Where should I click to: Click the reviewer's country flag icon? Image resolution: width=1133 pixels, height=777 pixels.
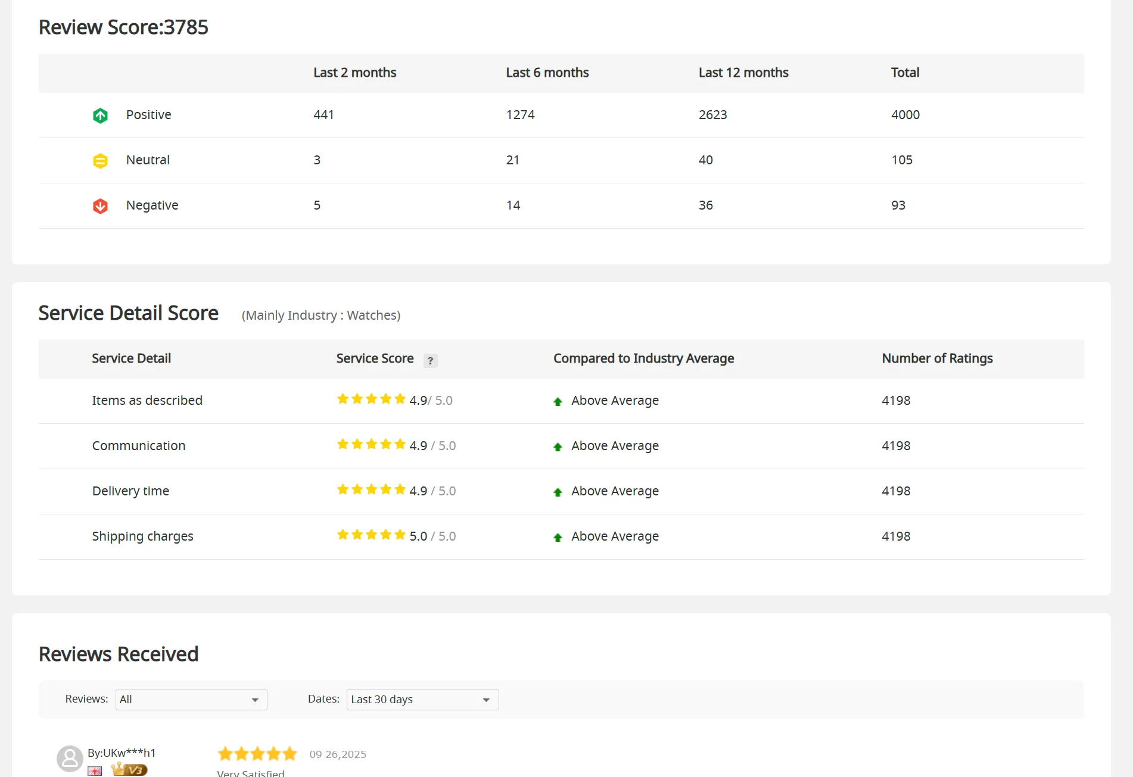coord(95,771)
